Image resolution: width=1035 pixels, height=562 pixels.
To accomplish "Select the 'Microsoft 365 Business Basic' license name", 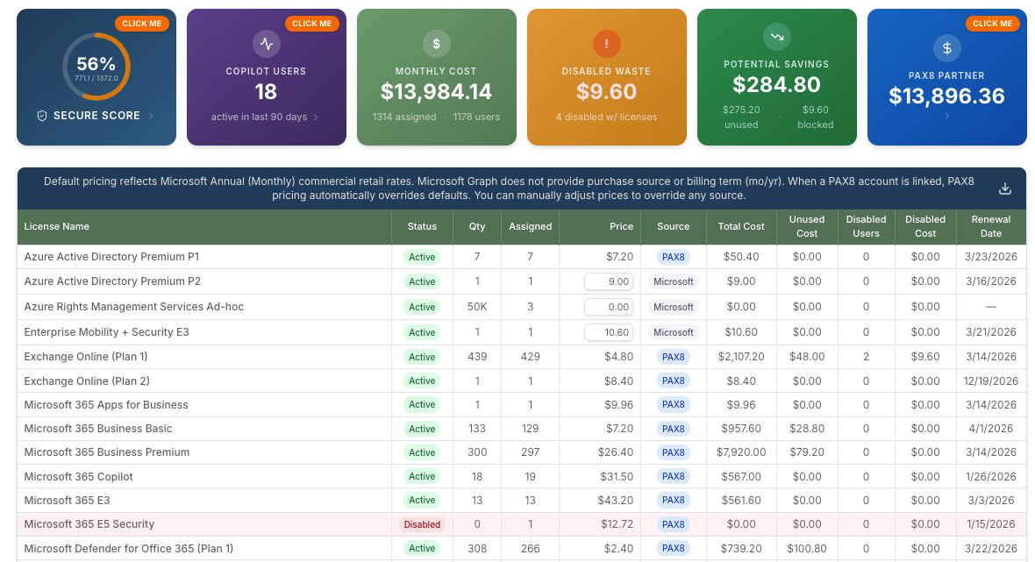I will click(x=98, y=429).
